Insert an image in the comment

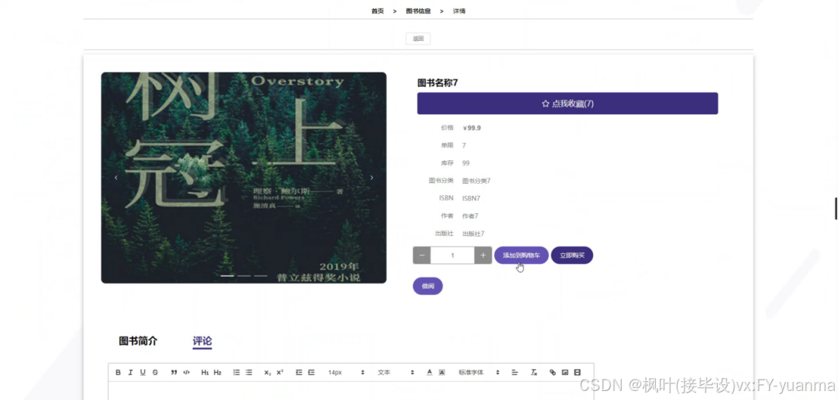coord(565,372)
